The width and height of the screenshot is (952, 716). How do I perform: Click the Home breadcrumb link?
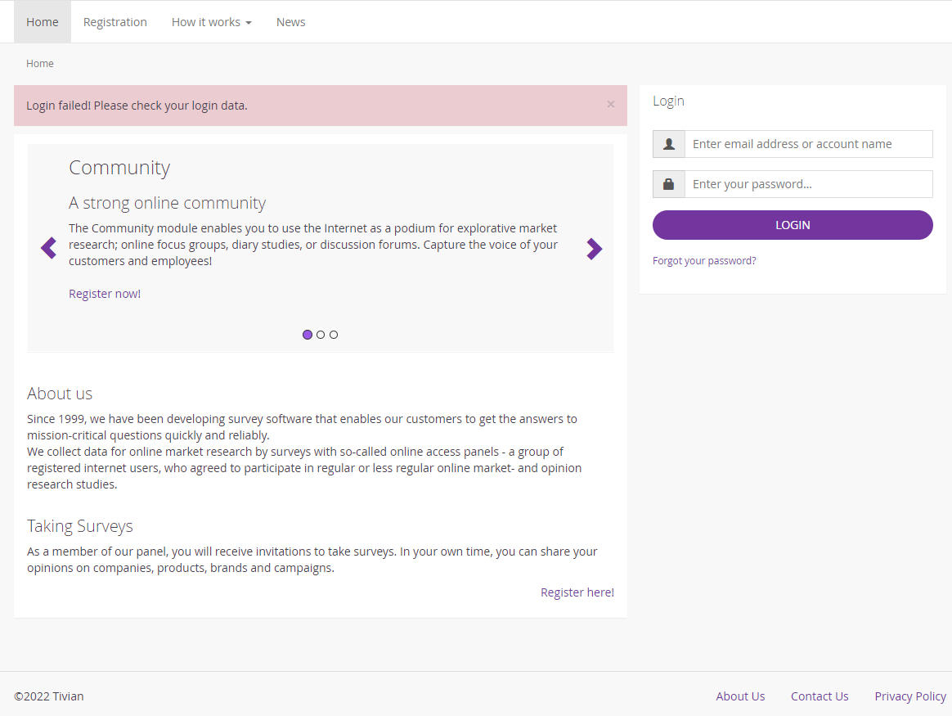[40, 63]
